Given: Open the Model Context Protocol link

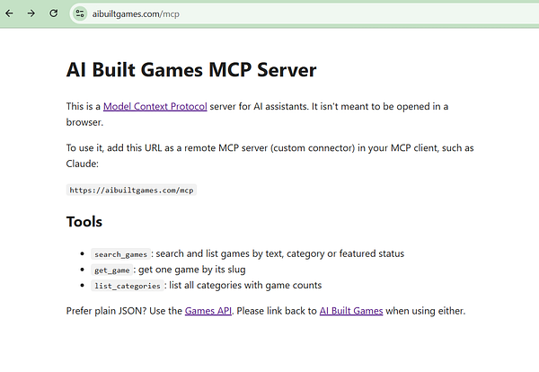Looking at the screenshot, I should coord(155,106).
